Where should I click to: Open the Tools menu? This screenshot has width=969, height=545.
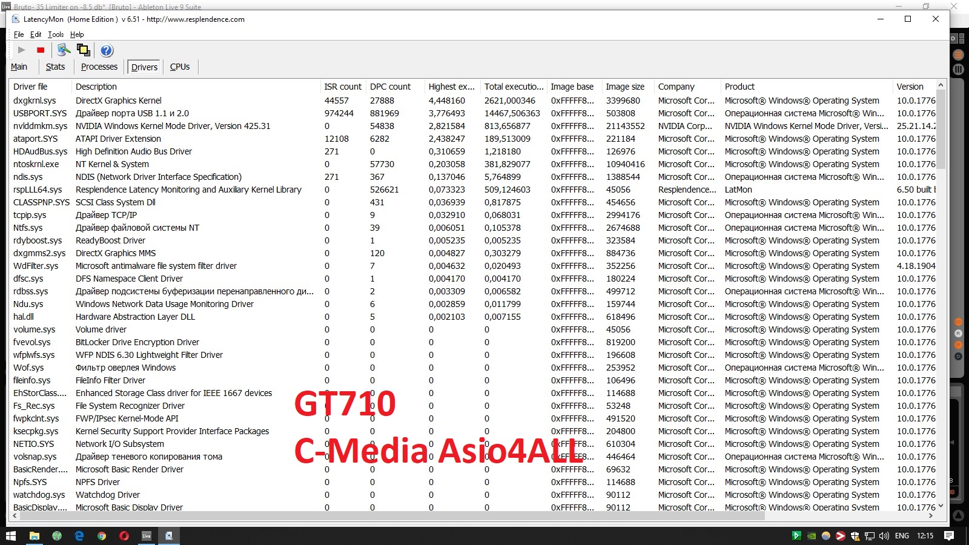[56, 35]
